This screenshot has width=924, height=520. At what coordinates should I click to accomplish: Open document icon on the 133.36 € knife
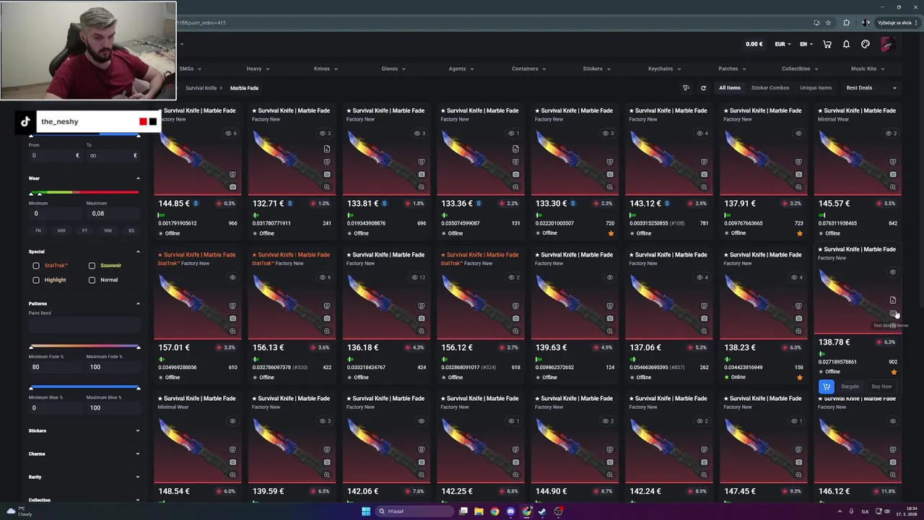click(515, 149)
